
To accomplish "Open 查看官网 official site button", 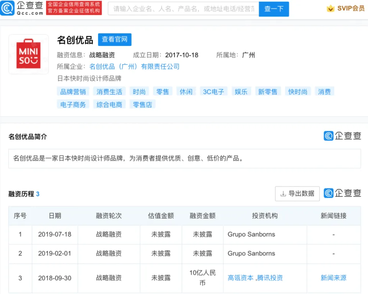I will pos(115,40).
